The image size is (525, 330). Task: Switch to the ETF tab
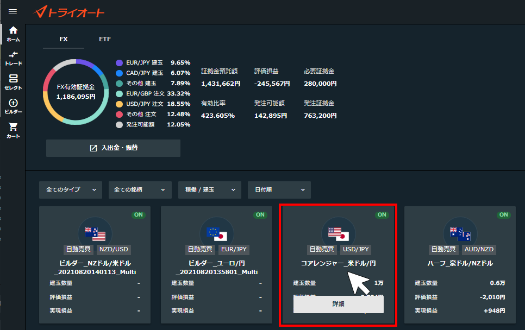tap(105, 39)
